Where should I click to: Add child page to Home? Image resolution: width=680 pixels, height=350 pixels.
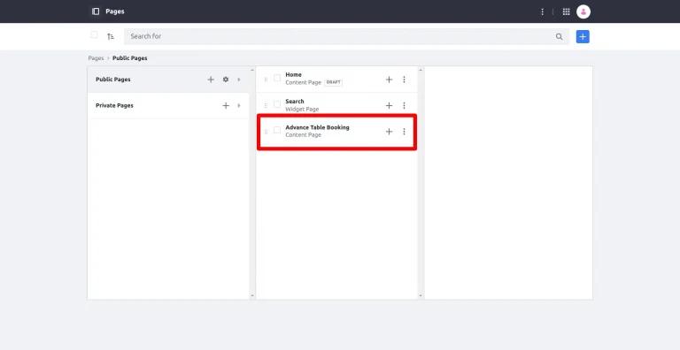[389, 80]
